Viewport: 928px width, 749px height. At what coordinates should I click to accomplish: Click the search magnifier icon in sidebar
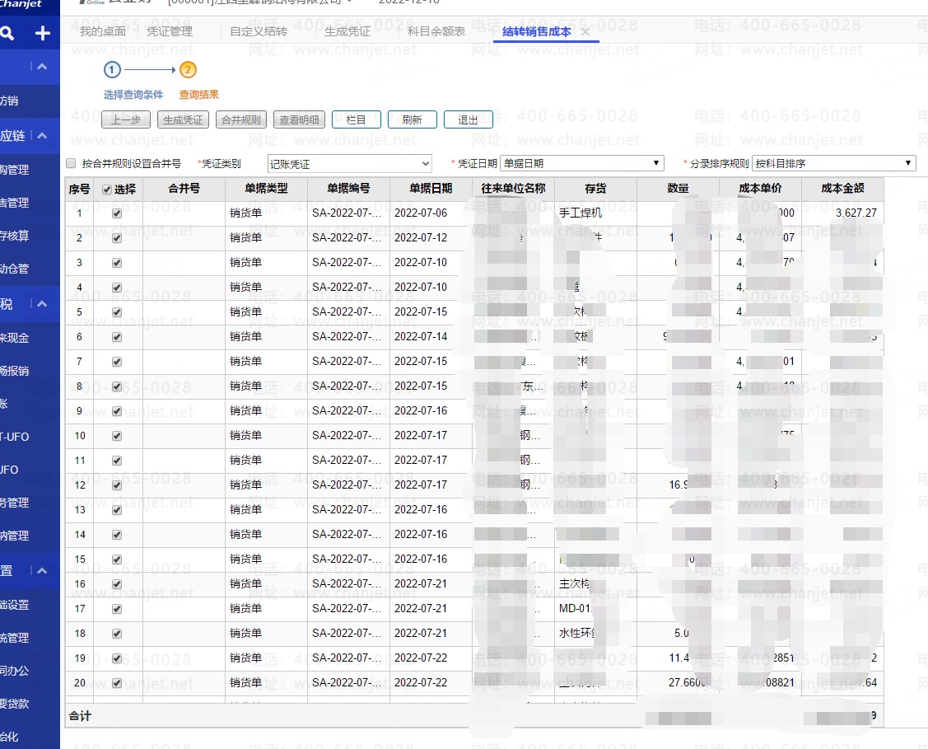(7, 34)
